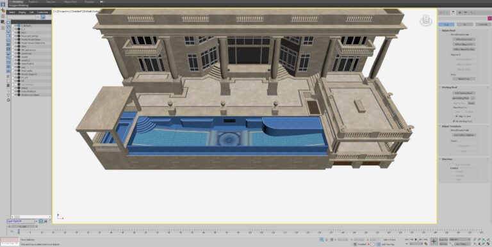Screen dimensions: 492x247
Task: Click the Don't Affect Children button
Action: (464, 135)
